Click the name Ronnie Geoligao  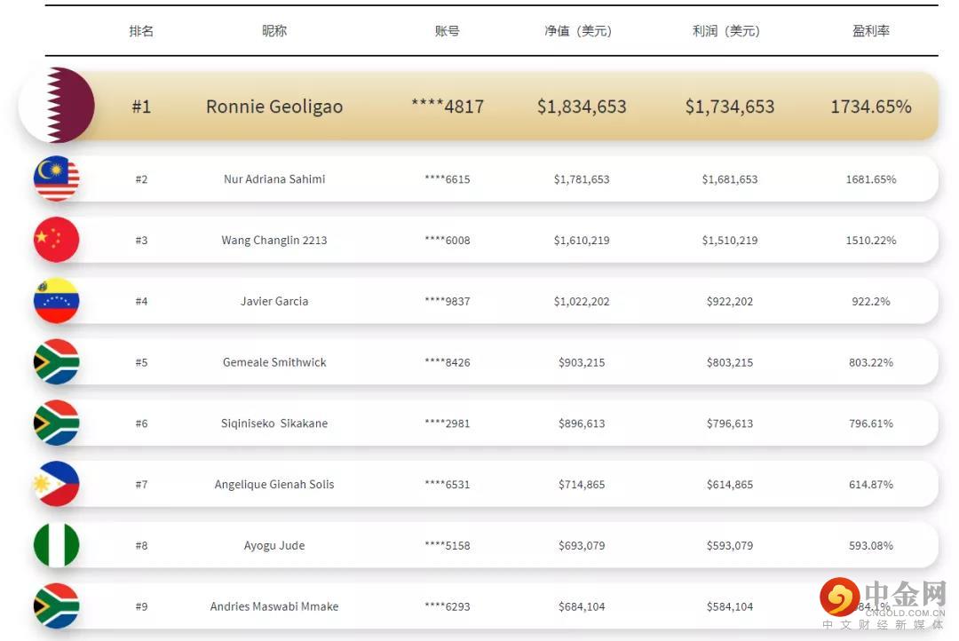pyautogui.click(x=274, y=107)
